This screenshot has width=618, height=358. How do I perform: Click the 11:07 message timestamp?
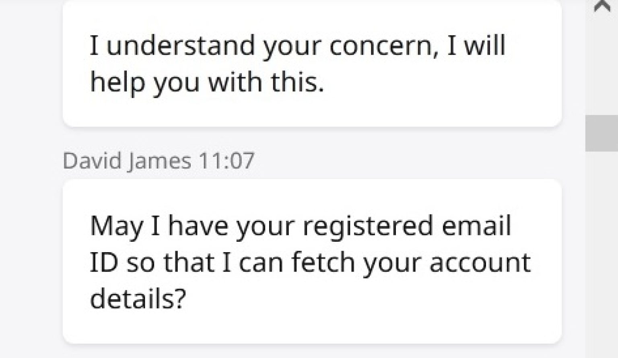tap(227, 161)
